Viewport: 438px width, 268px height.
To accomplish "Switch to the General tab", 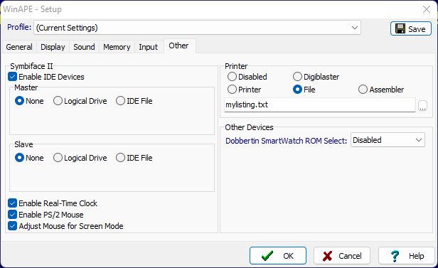I will 19,47.
